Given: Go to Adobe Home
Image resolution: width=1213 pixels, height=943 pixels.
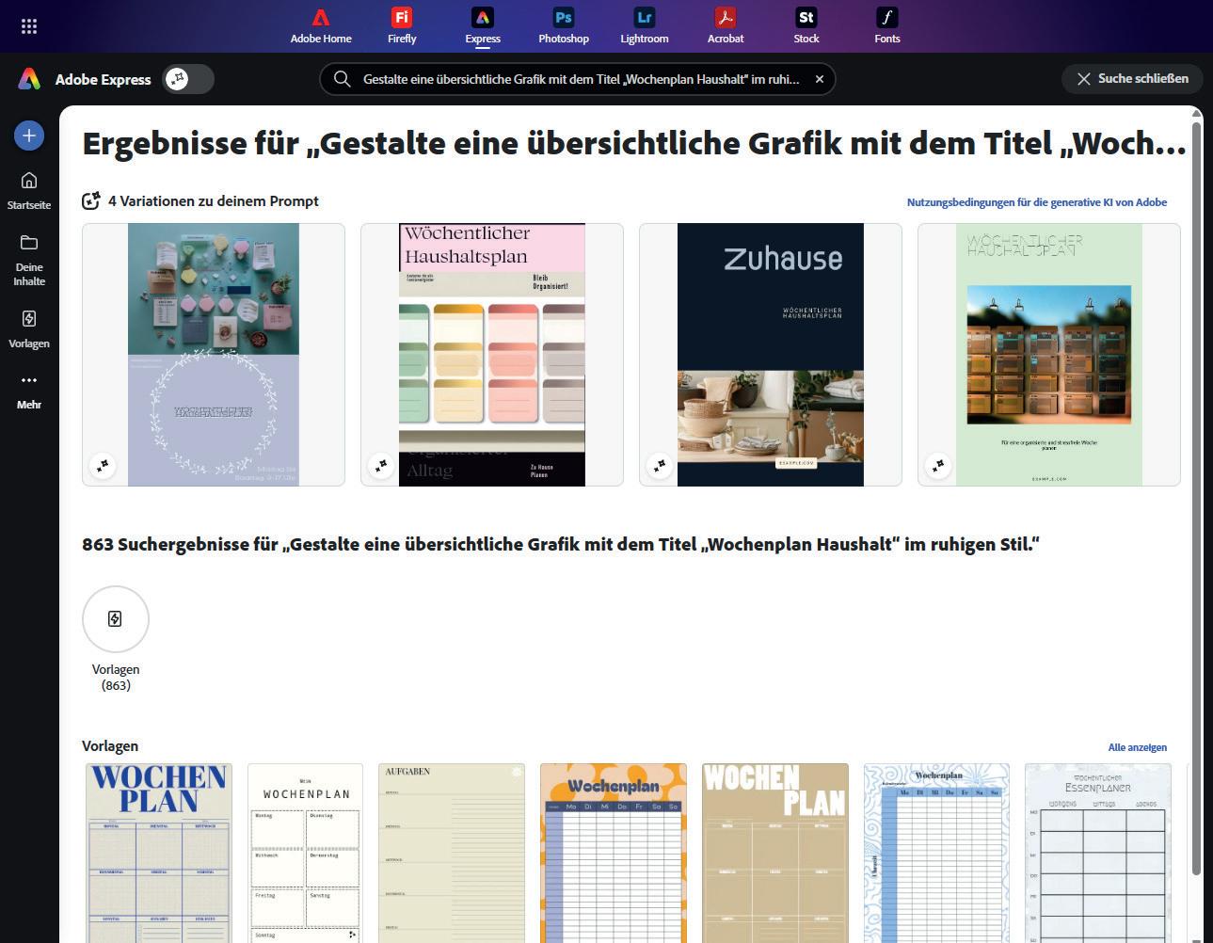Looking at the screenshot, I should point(321,26).
